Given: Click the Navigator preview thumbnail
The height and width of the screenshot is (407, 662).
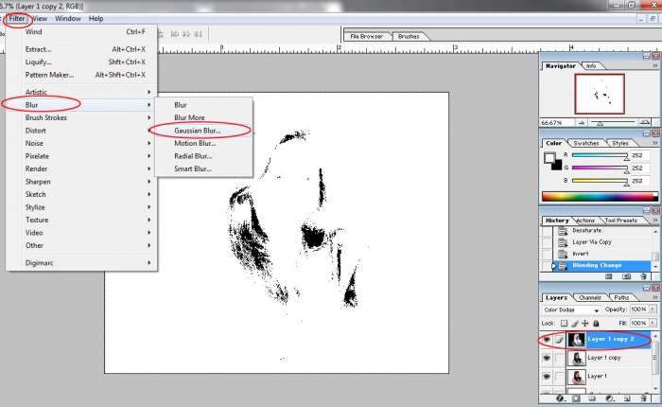Looking at the screenshot, I should coord(600,95).
